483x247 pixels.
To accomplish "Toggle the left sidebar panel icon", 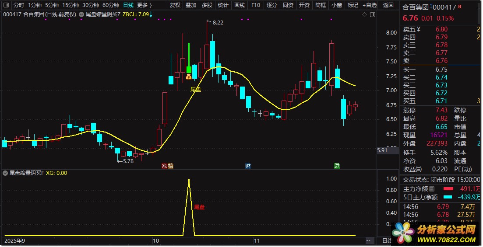I will click(x=6, y=5).
